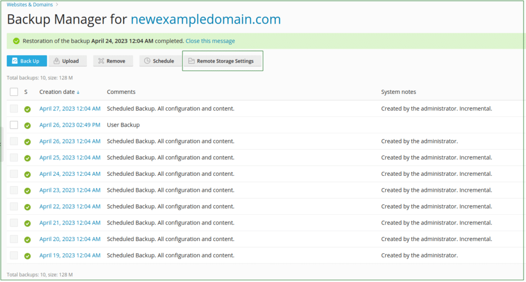
Task: Click green status icon for April 22 backup
Action: click(28, 207)
